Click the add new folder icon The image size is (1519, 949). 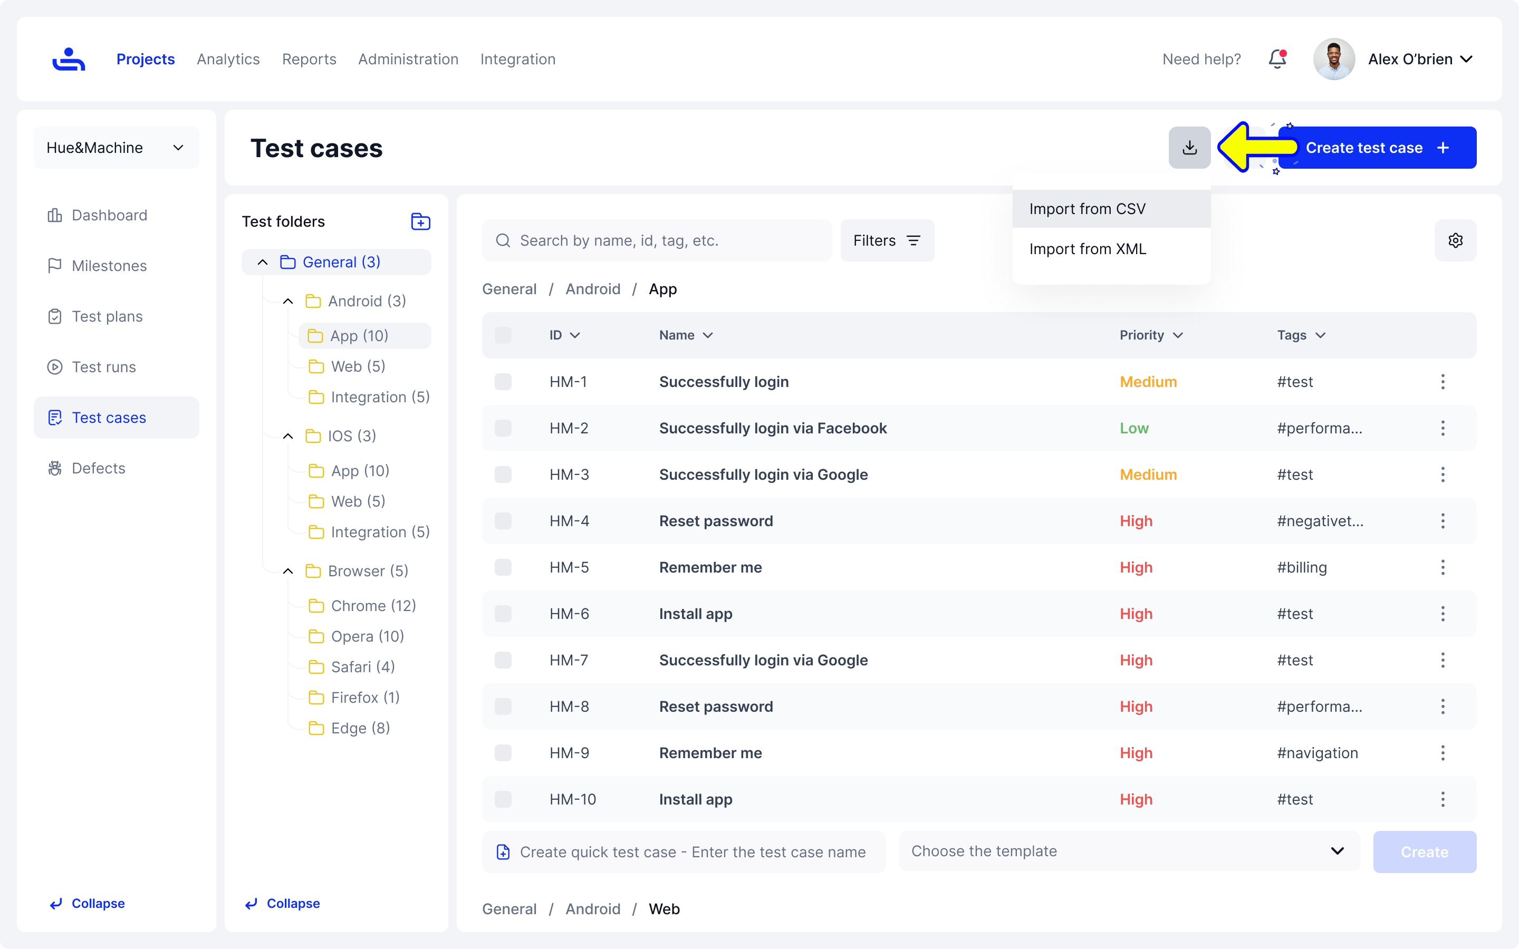420,221
